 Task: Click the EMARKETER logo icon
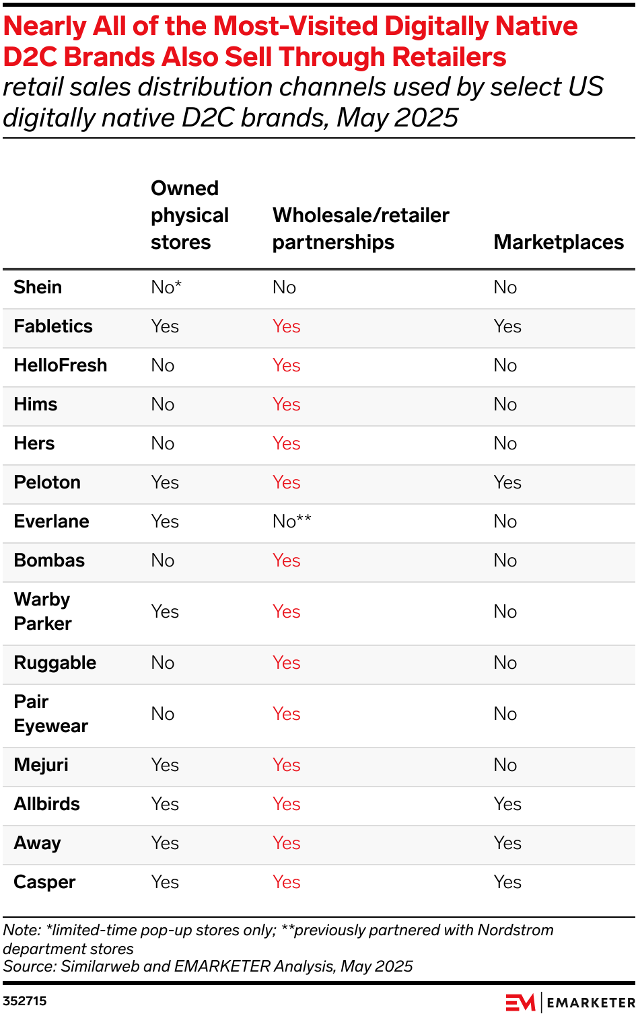coord(520,1003)
